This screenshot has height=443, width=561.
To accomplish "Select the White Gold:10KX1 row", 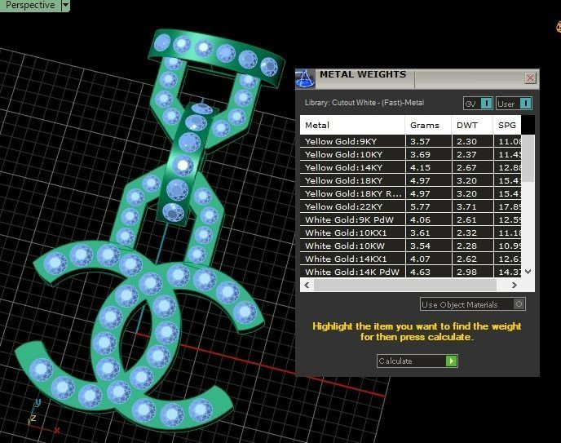I will pos(410,233).
